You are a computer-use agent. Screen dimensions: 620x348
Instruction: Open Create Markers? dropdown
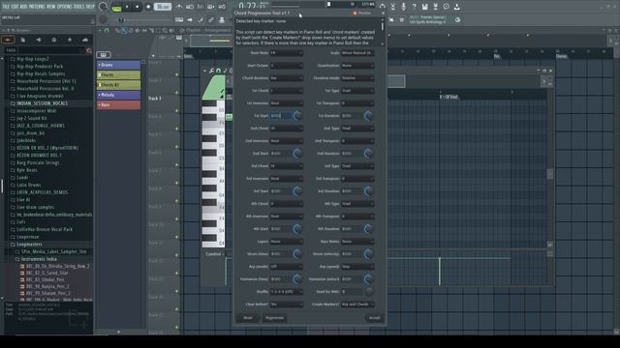tap(357, 304)
